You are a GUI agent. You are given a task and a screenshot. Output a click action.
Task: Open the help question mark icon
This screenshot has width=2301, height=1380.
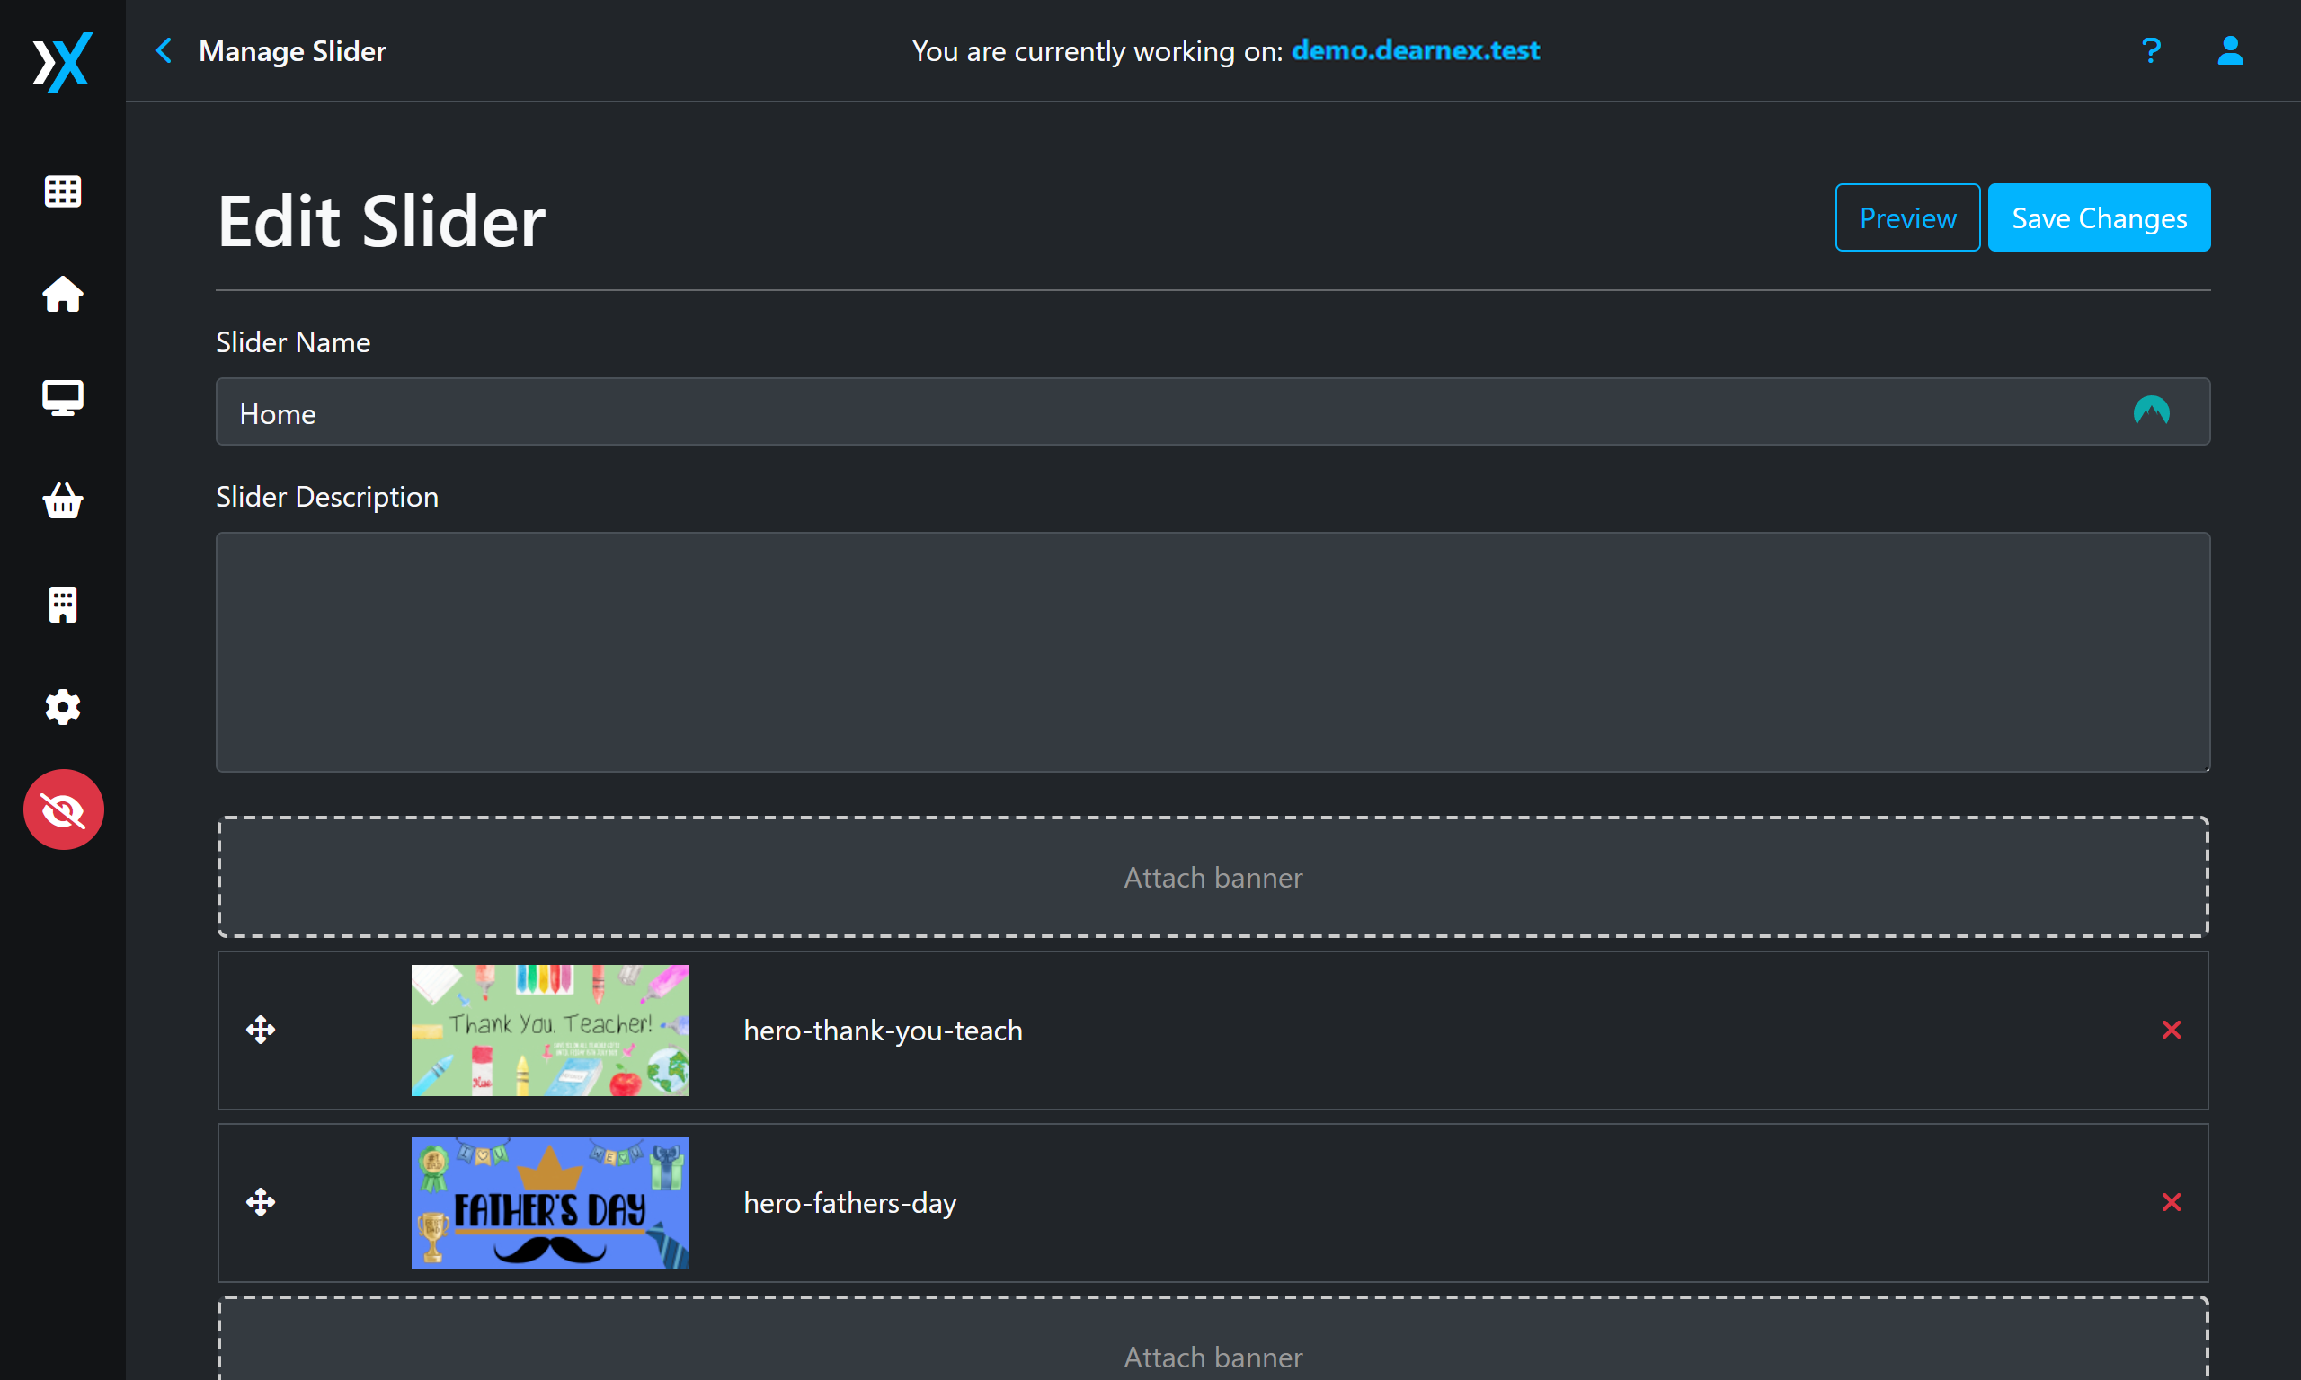2149,50
